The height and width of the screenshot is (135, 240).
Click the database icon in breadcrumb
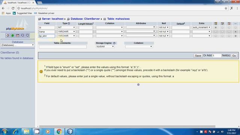coord(68,19)
